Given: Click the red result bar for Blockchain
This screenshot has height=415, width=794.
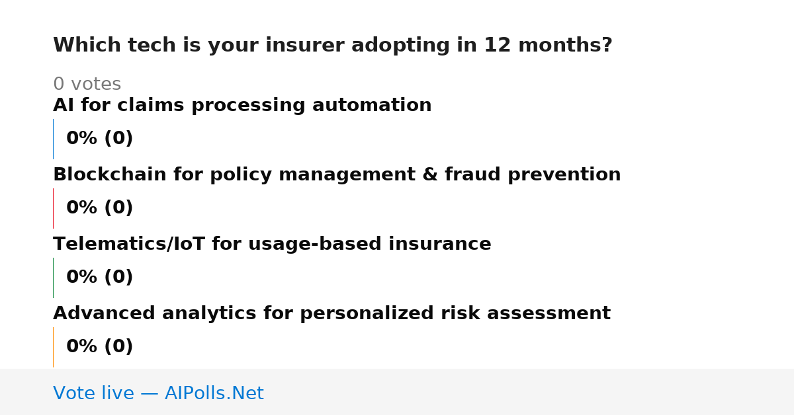Looking at the screenshot, I should pyautogui.click(x=53, y=208).
